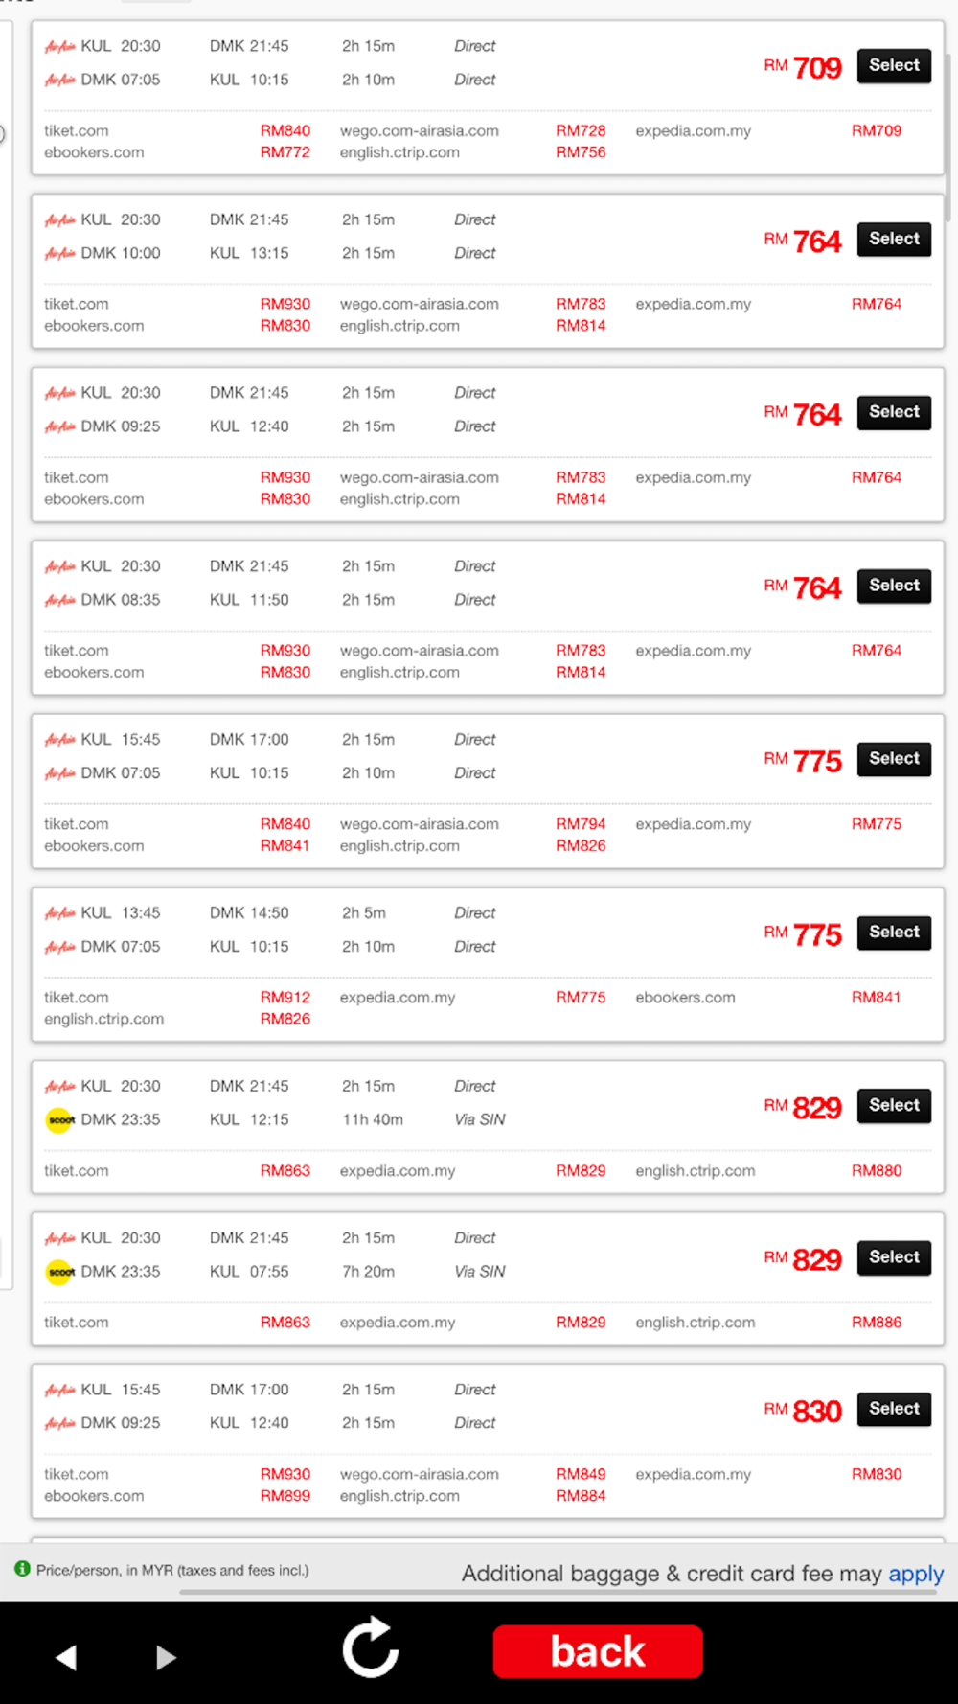The width and height of the screenshot is (958, 1704).
Task: Tap the AirAsia logo on DMK 10:00 flight
Action: [59, 253]
